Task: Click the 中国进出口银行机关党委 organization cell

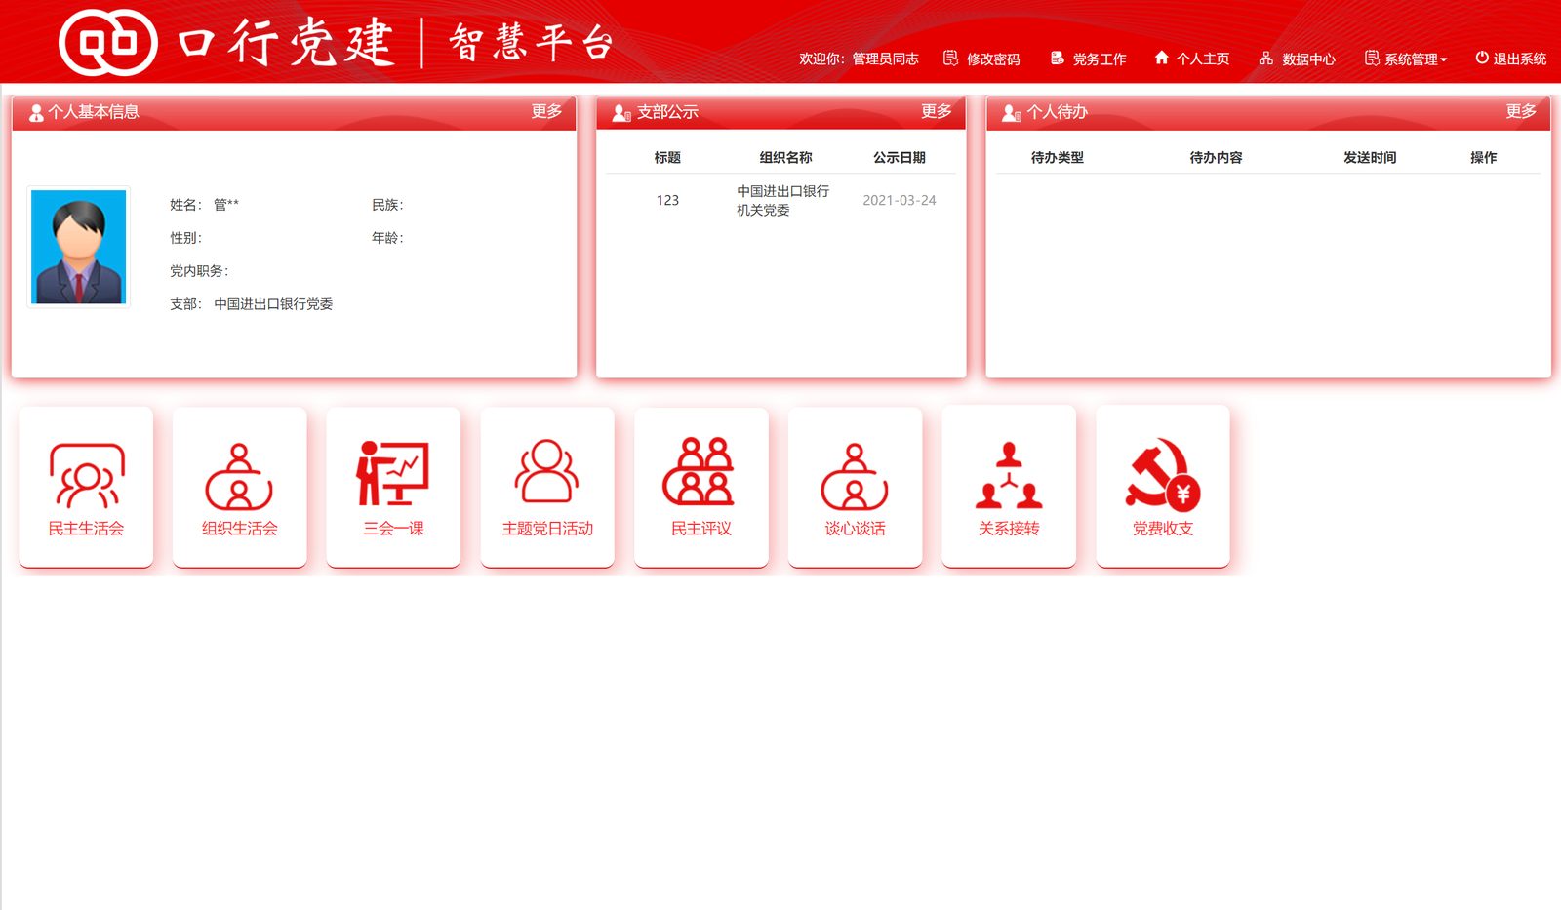Action: pyautogui.click(x=783, y=201)
